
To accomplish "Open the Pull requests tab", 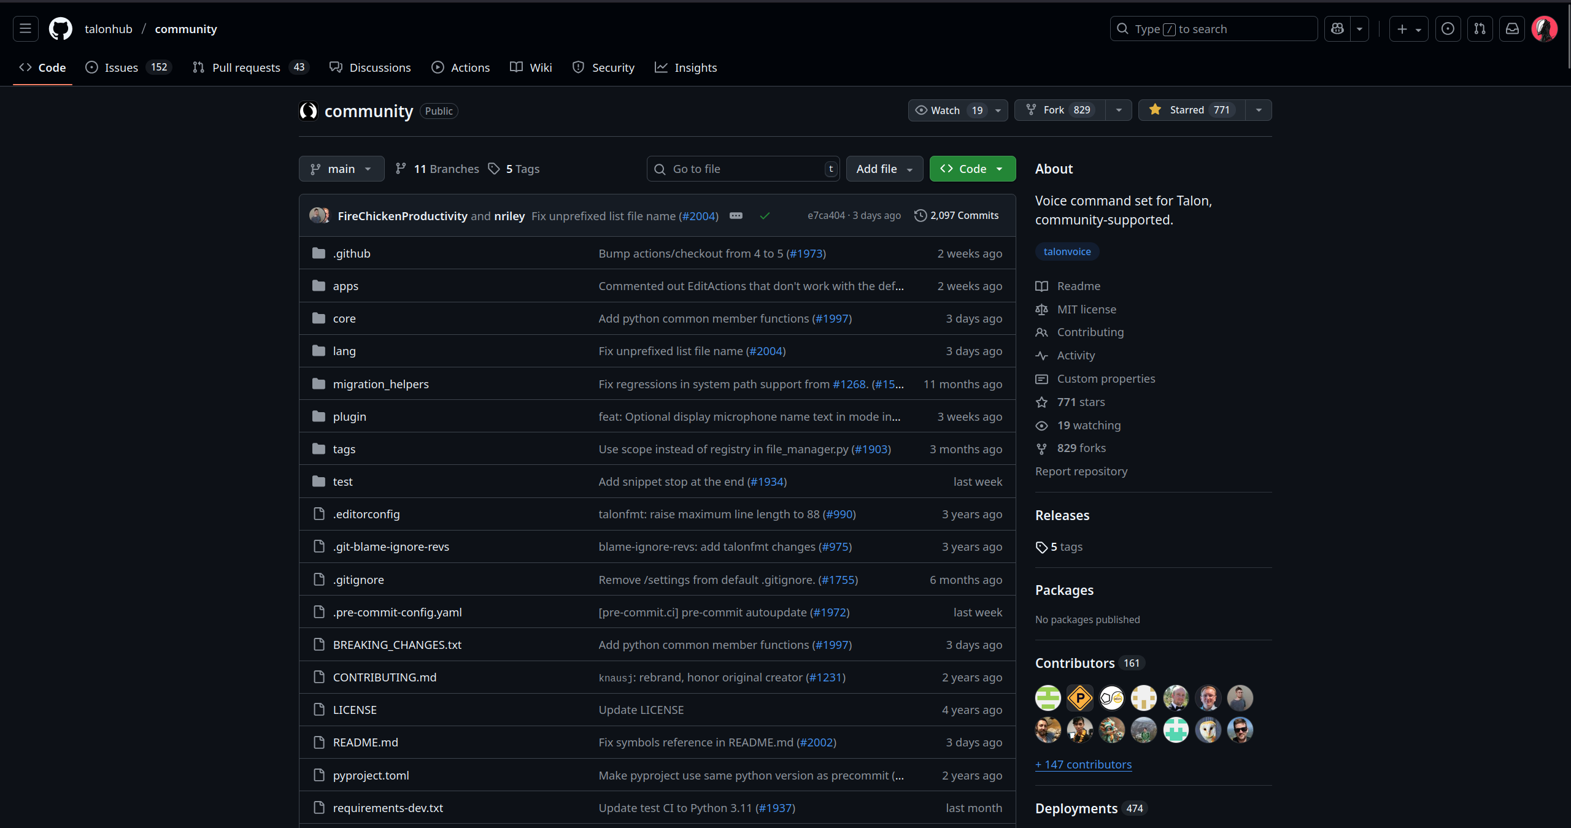I will [x=250, y=67].
